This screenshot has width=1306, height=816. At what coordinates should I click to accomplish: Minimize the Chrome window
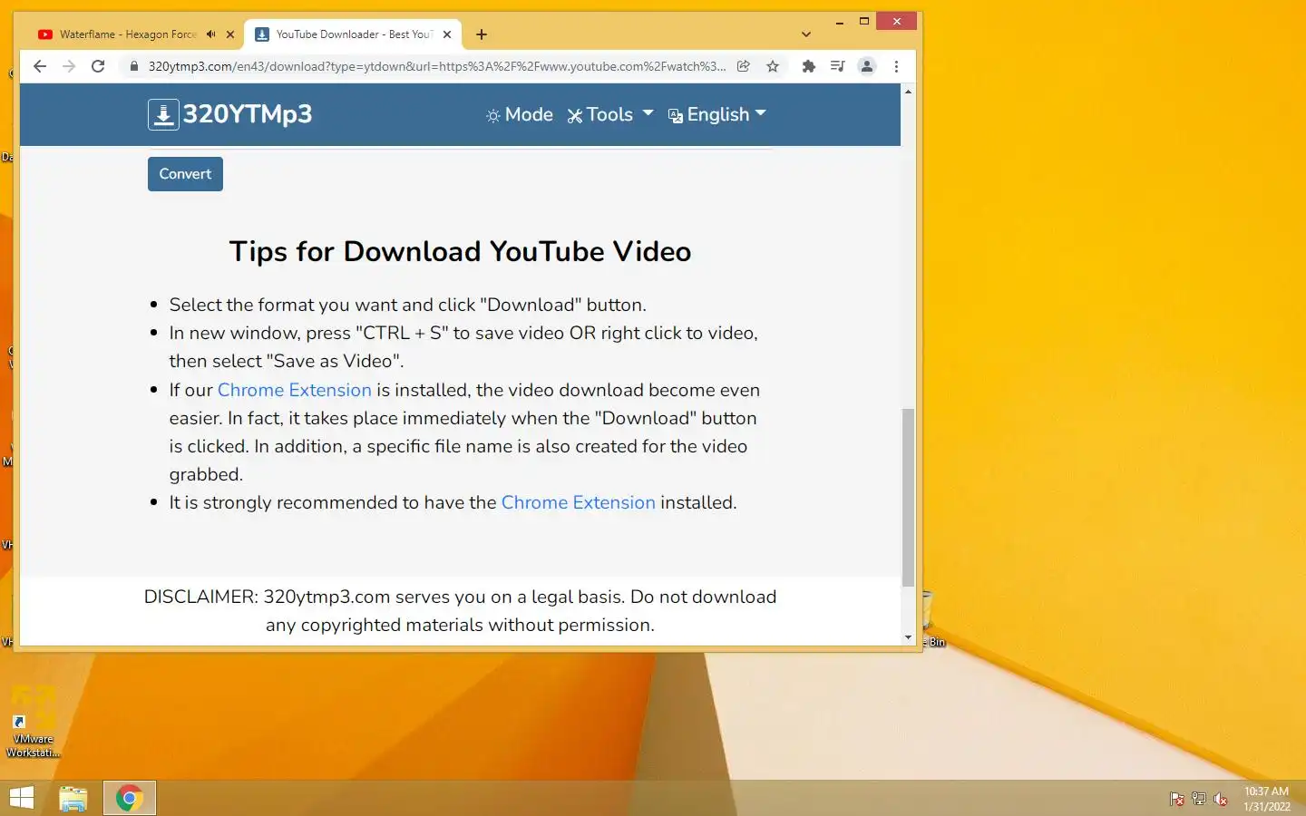coord(840,21)
